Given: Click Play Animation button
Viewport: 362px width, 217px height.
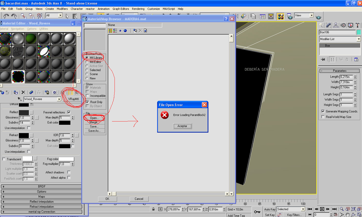Looking at the screenshot, I should [x=322, y=209].
